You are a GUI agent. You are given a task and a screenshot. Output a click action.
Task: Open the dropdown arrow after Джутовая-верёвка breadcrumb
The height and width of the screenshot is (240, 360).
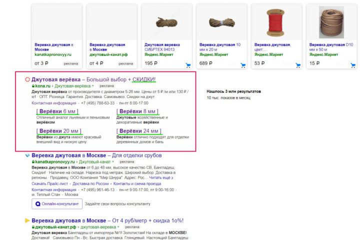(x=93, y=86)
